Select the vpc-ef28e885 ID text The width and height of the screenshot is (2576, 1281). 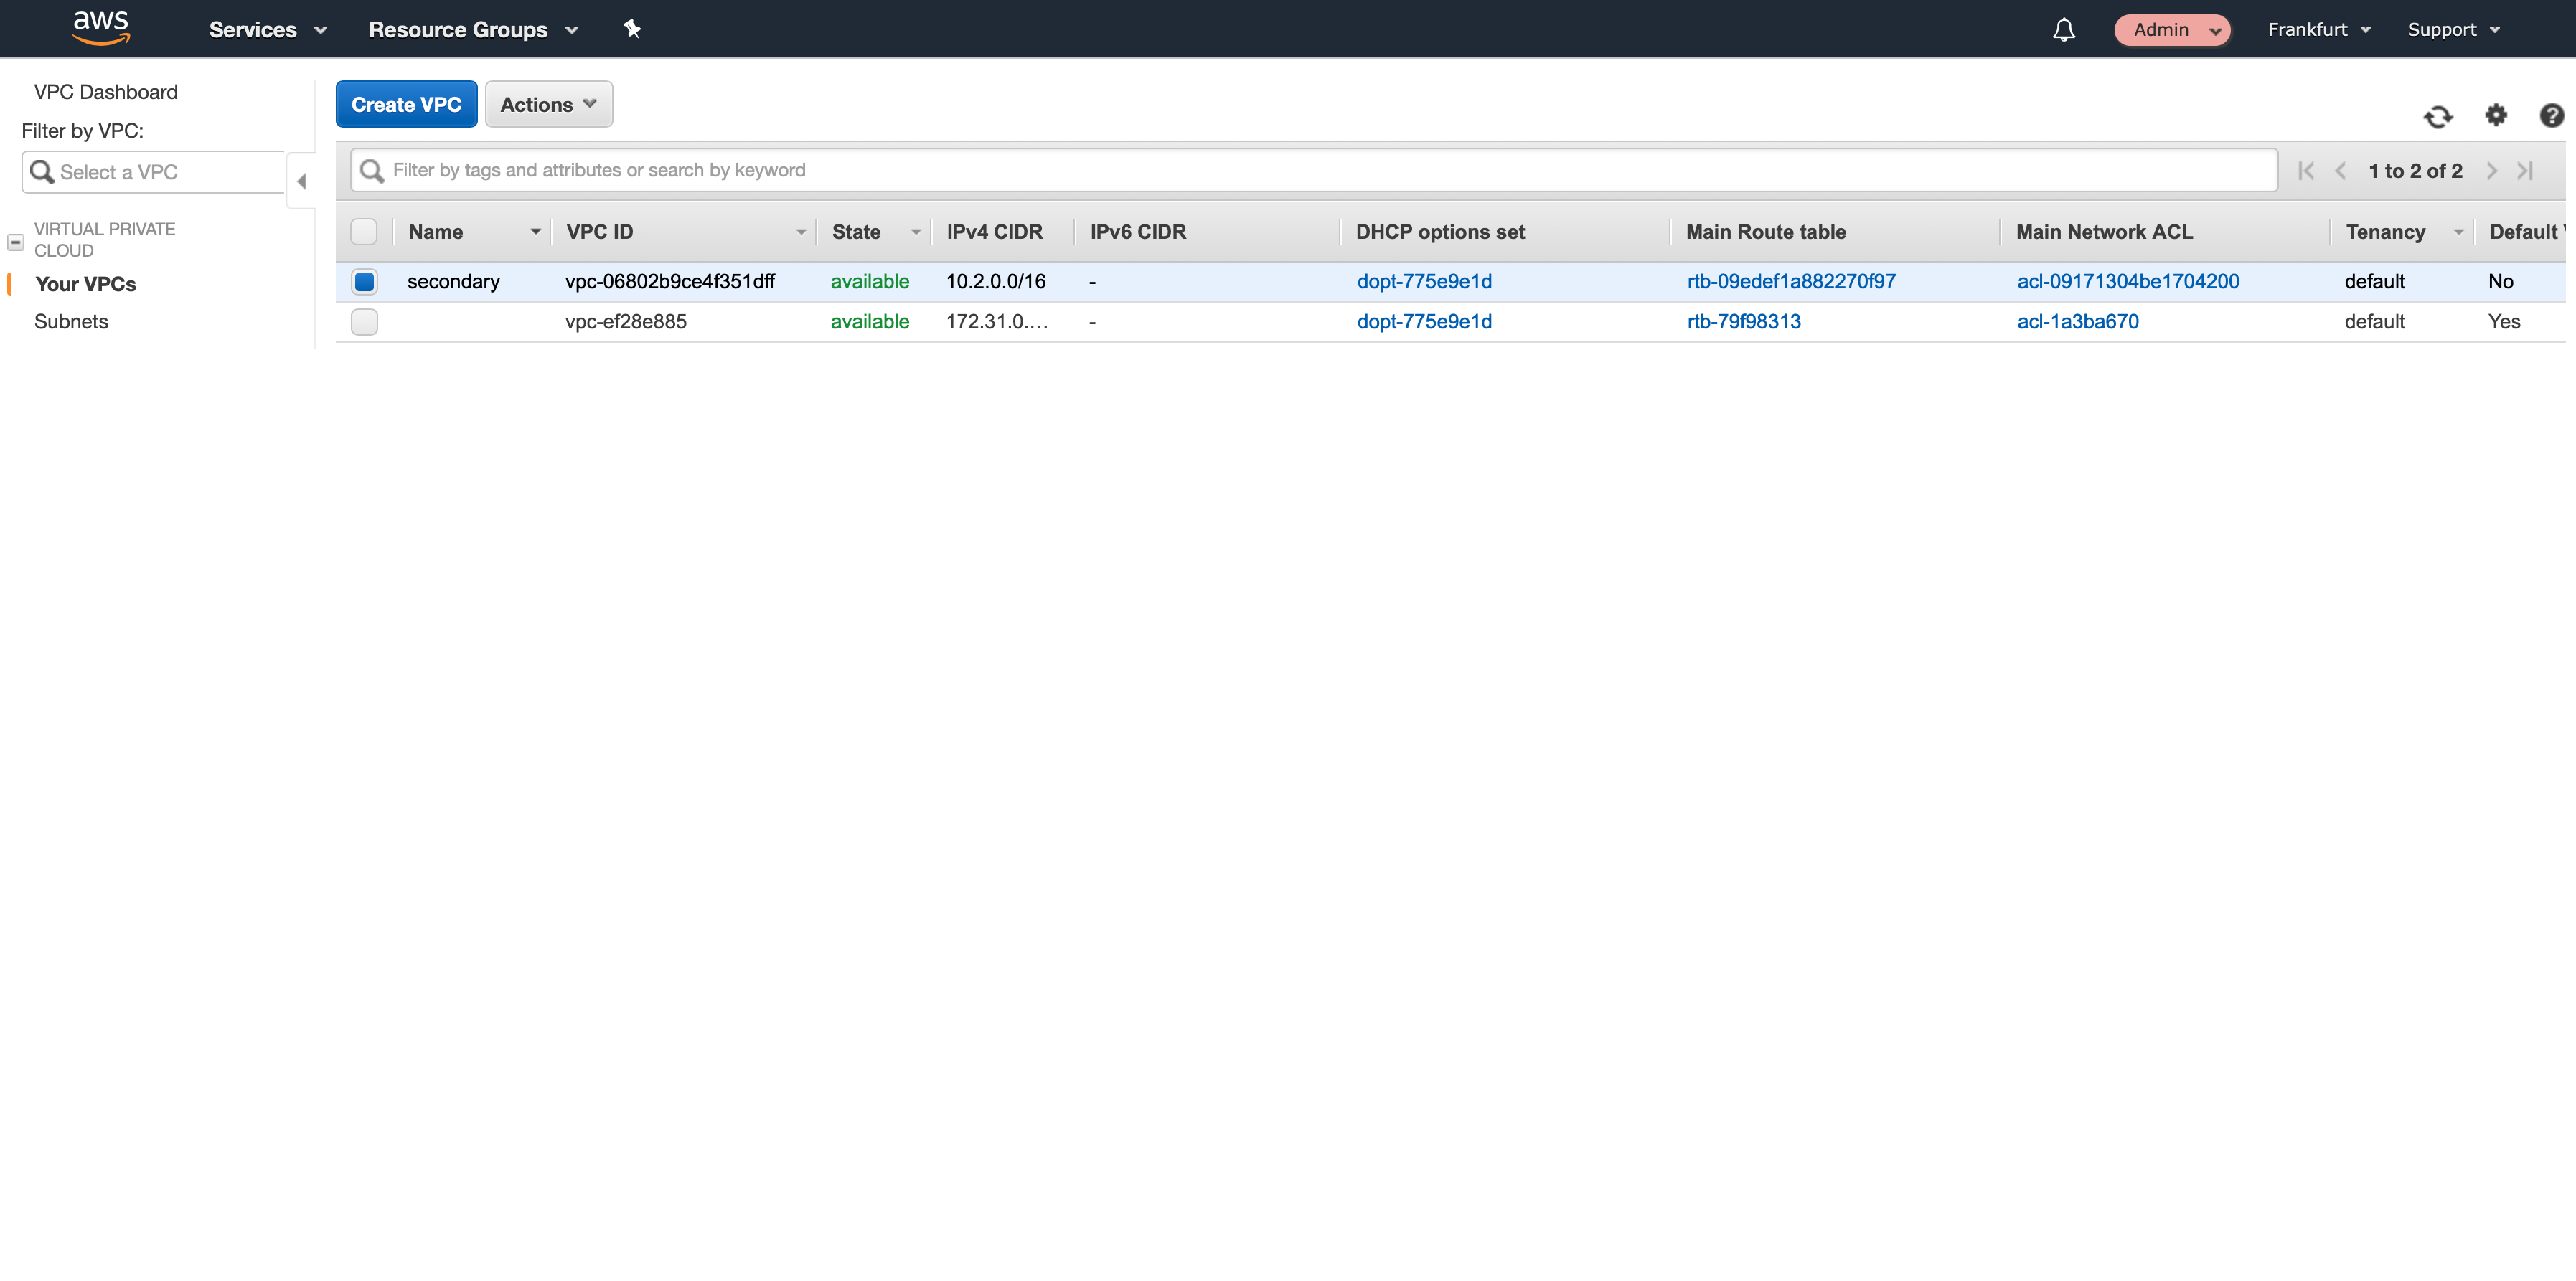[626, 322]
